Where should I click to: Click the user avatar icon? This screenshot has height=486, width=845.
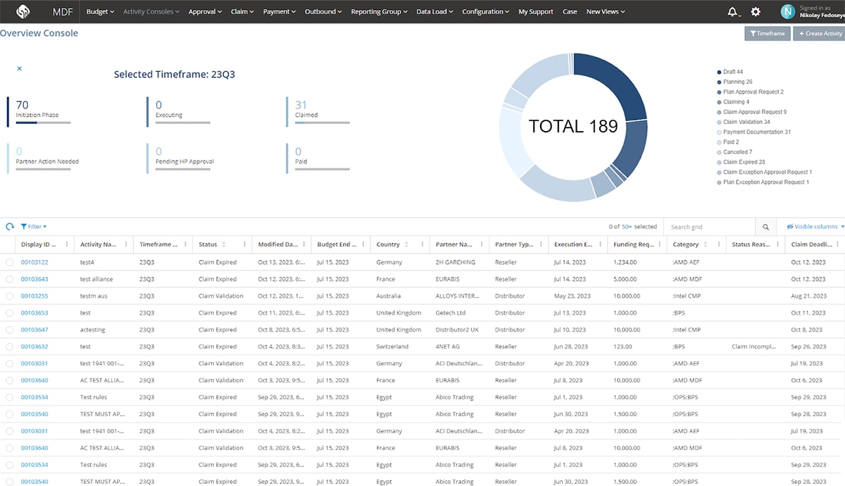click(789, 12)
